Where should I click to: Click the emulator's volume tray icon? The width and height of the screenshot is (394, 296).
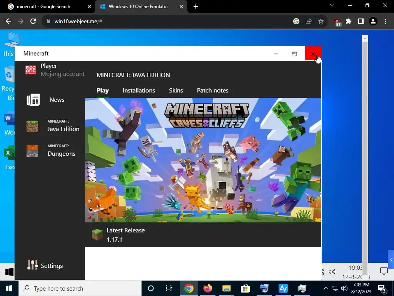(332, 272)
